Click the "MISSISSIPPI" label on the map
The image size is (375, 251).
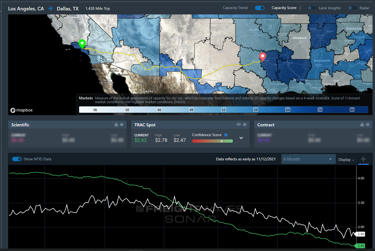coord(322,61)
